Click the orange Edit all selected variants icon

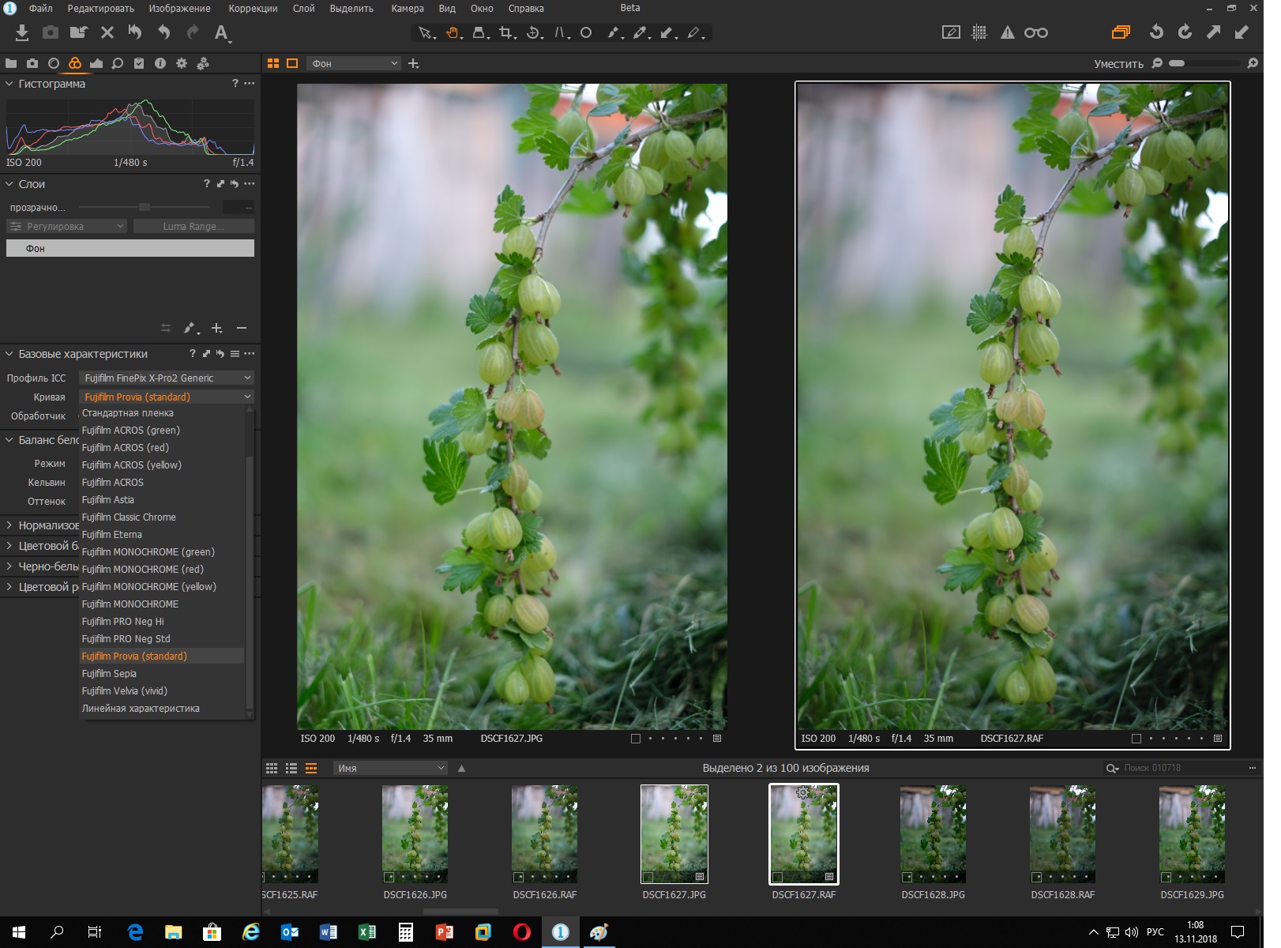(x=1121, y=32)
